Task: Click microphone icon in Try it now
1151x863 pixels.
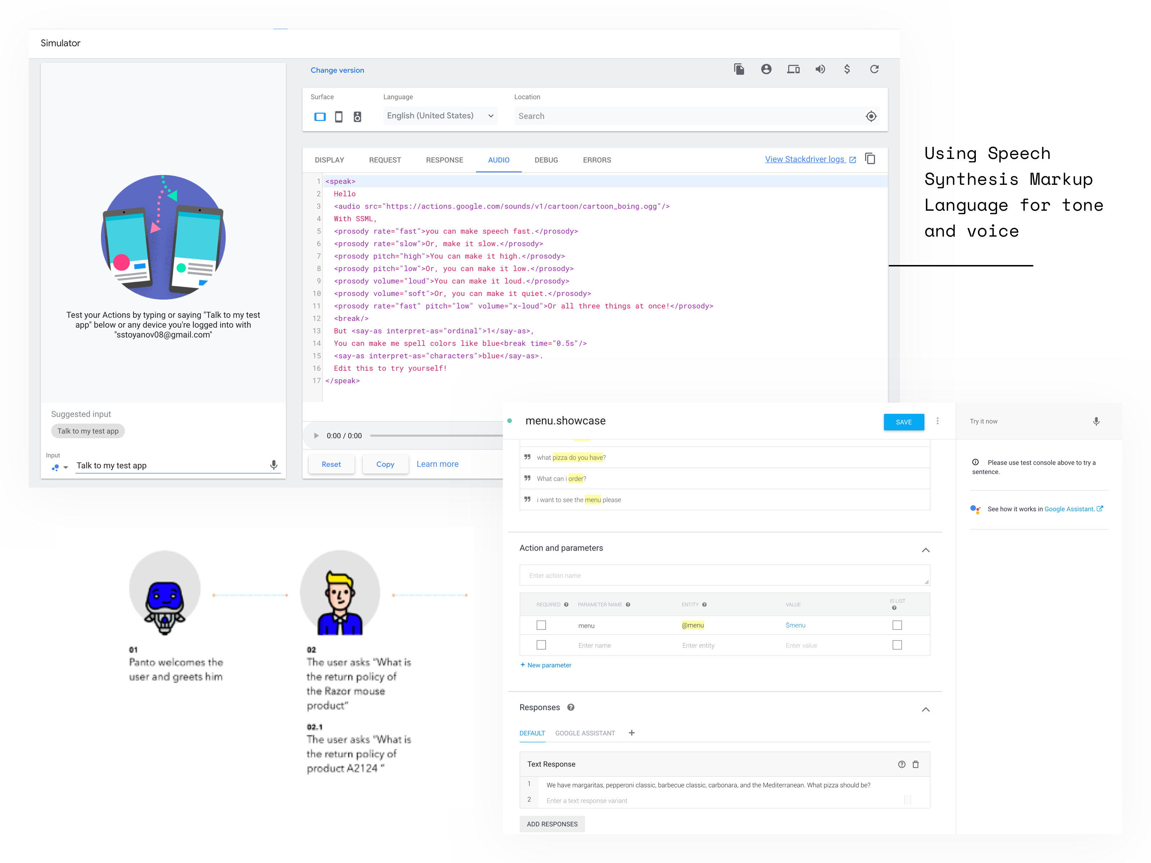Action: [1096, 421]
